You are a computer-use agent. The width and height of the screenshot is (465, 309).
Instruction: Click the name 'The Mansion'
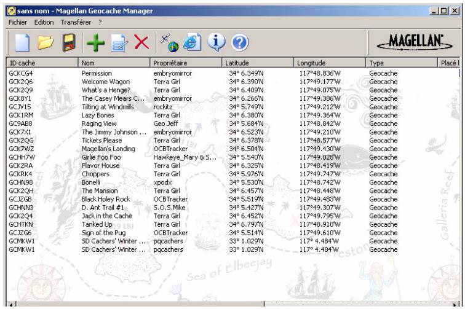click(x=100, y=190)
